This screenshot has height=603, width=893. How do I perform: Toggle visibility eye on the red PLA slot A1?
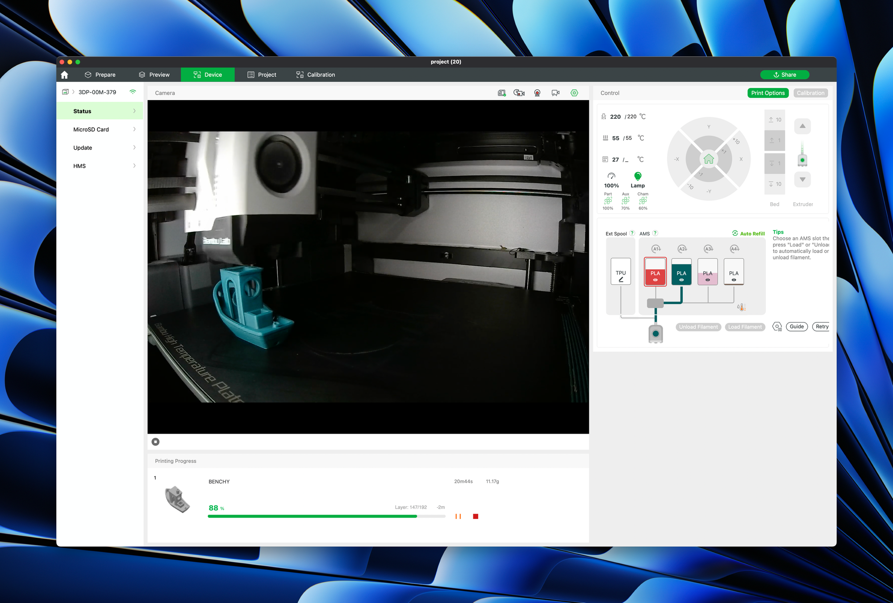[x=655, y=280]
